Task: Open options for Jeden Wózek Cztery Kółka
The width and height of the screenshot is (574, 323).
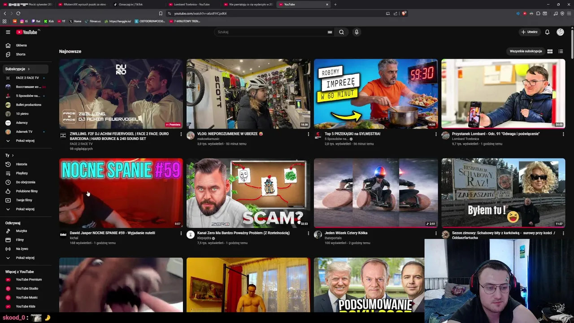Action: pyautogui.click(x=436, y=233)
